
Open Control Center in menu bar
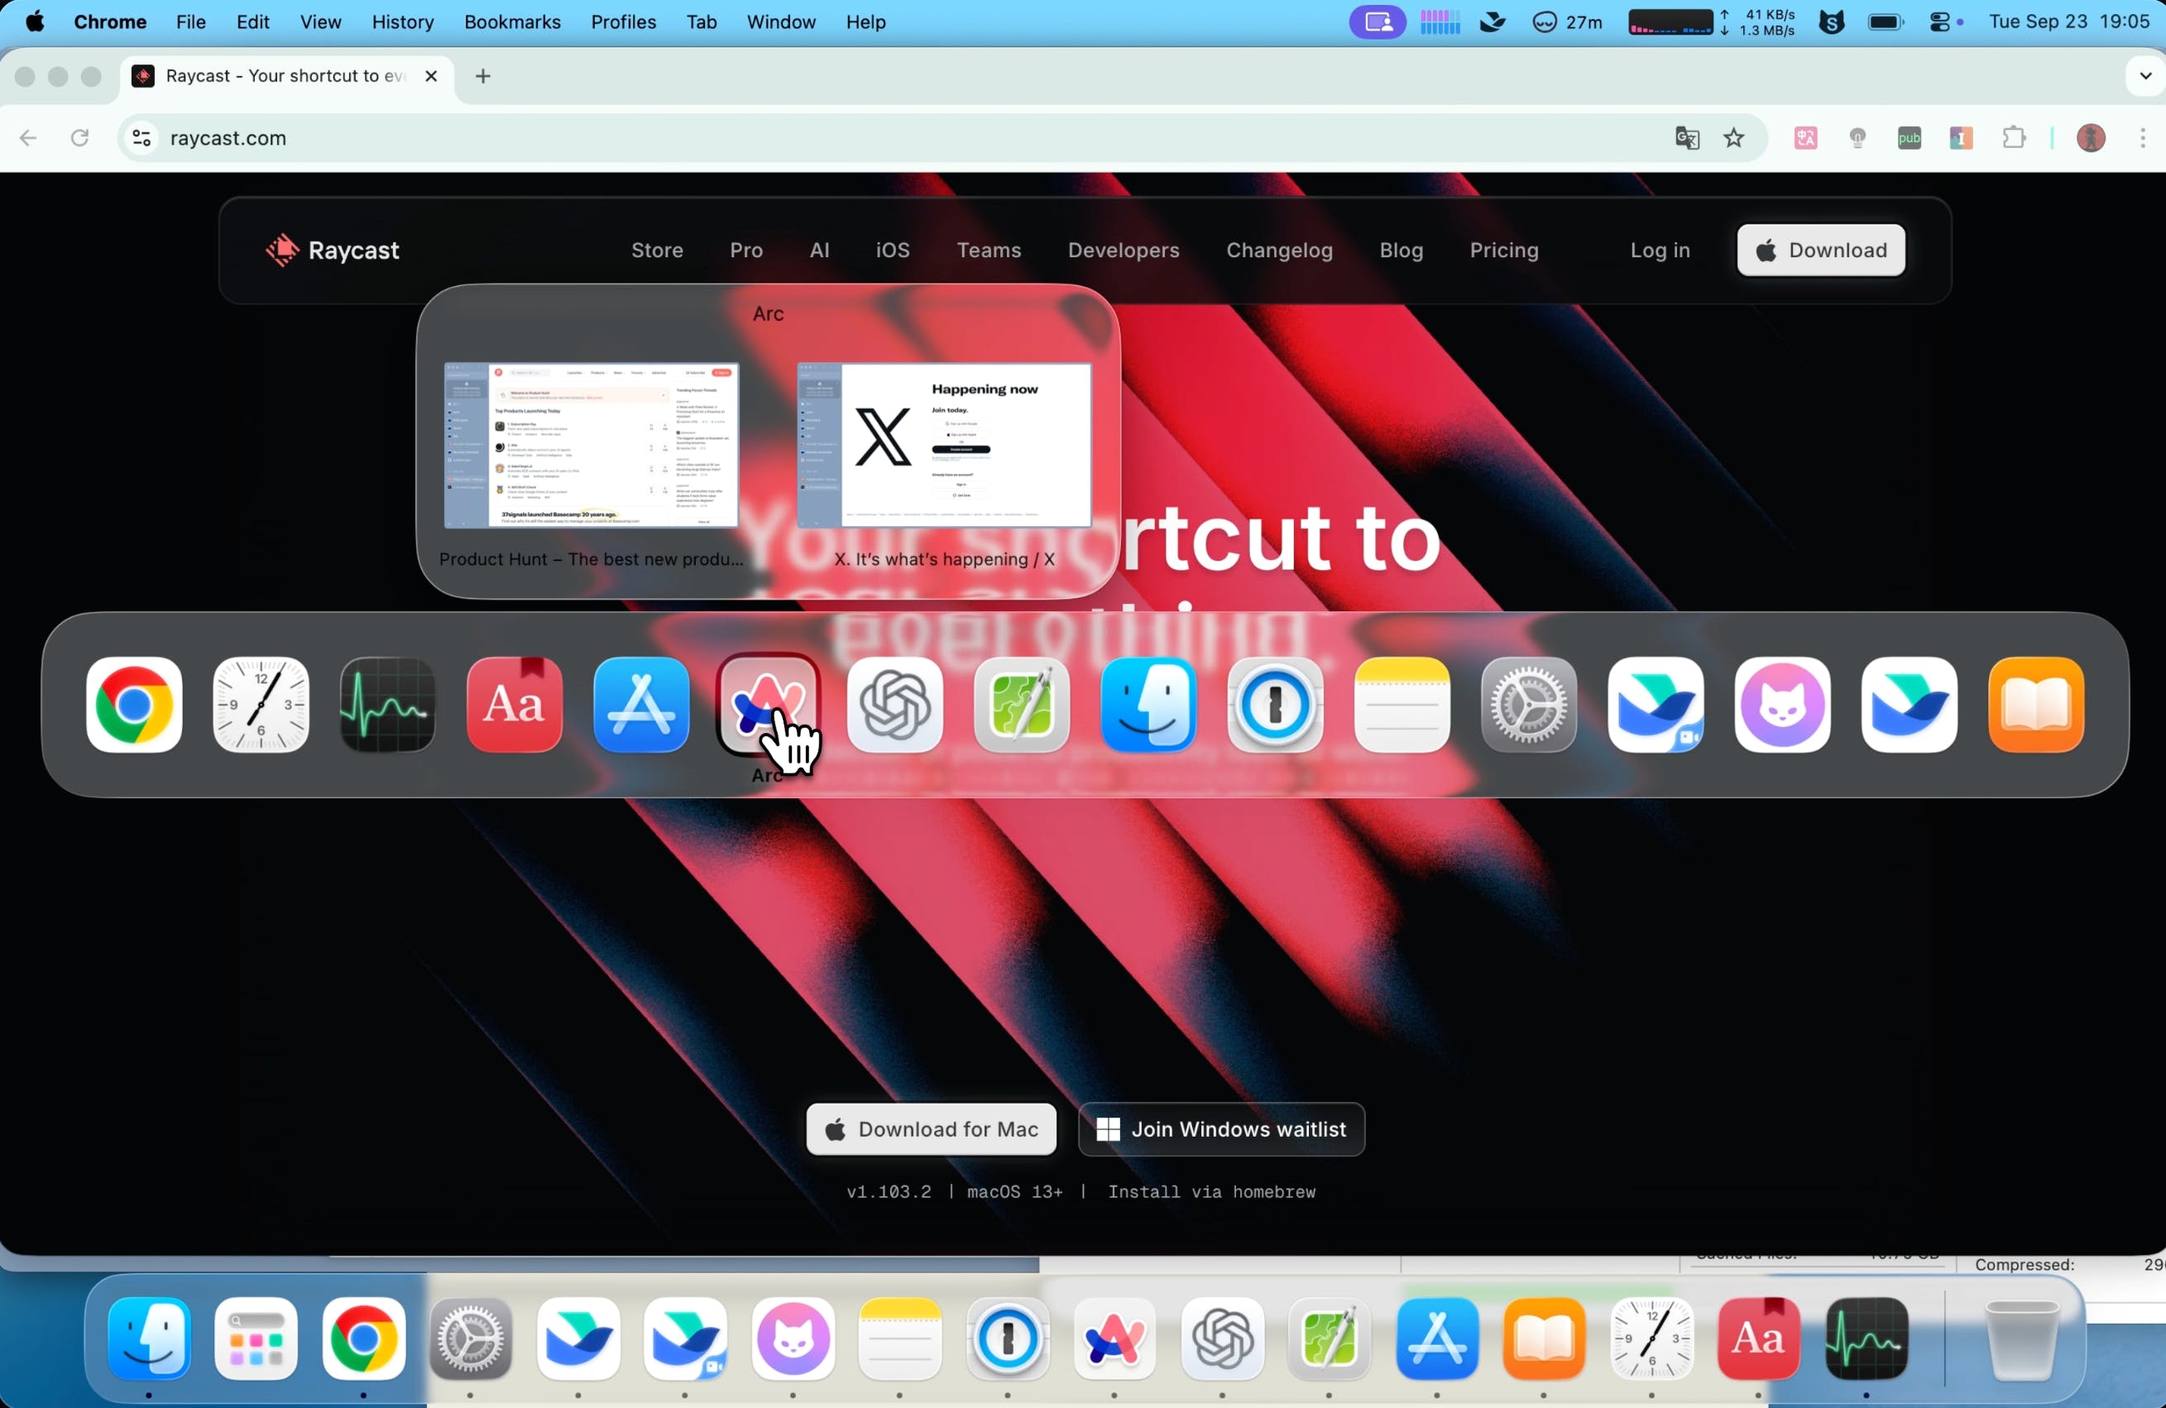tap(1938, 22)
